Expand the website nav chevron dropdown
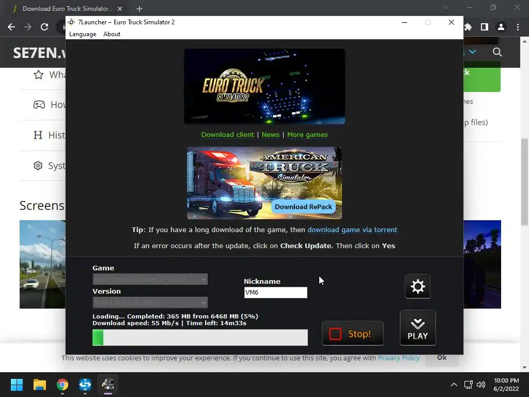This screenshot has height=397, width=529. [472, 52]
